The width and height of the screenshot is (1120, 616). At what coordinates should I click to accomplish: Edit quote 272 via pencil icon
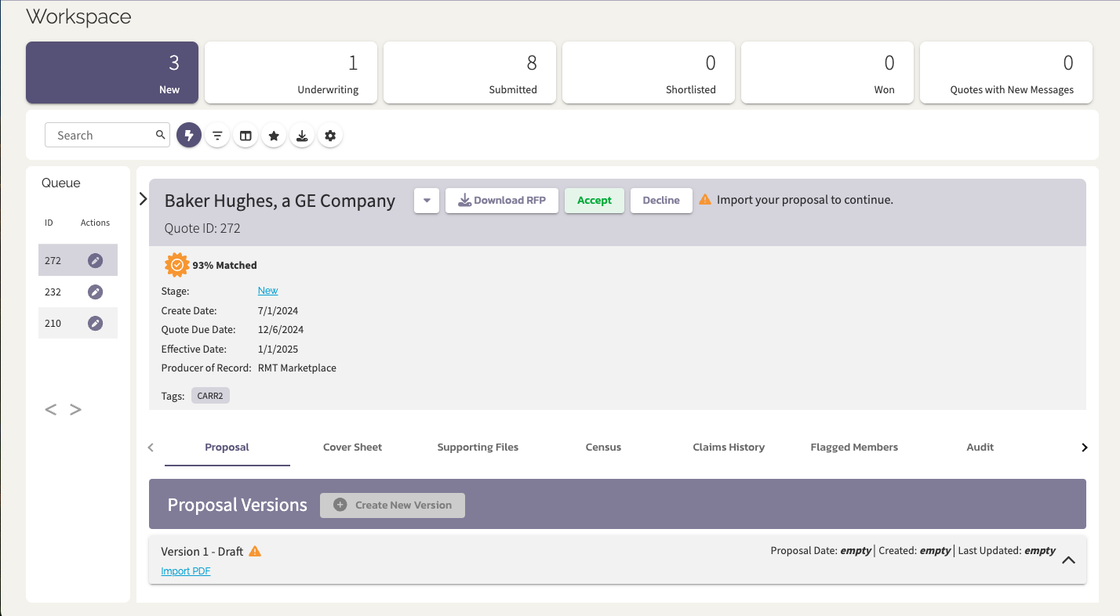(95, 260)
